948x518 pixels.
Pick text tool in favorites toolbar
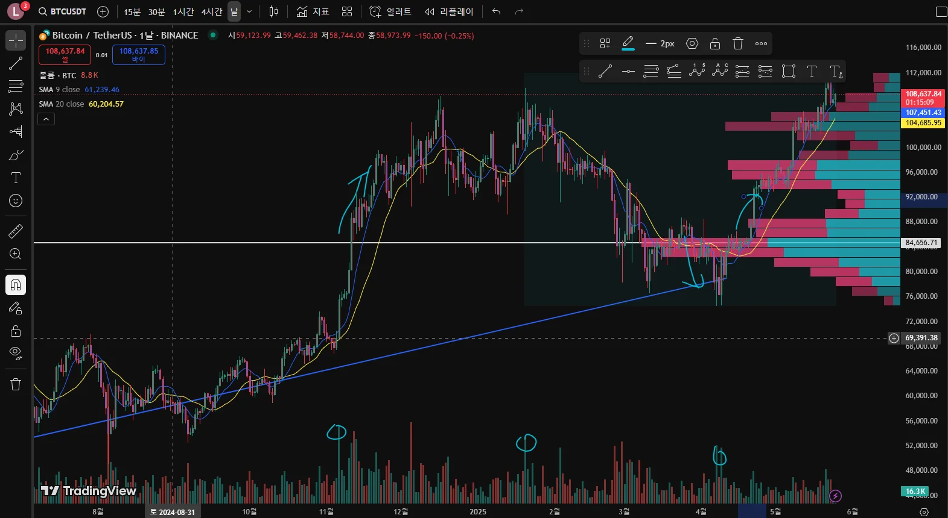[x=812, y=71]
